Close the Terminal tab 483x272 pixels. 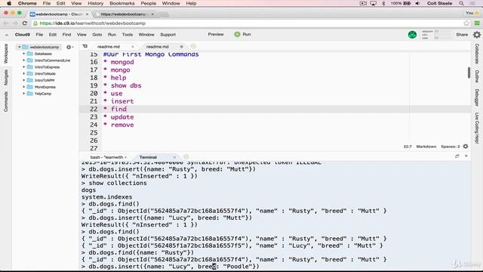pos(174,157)
